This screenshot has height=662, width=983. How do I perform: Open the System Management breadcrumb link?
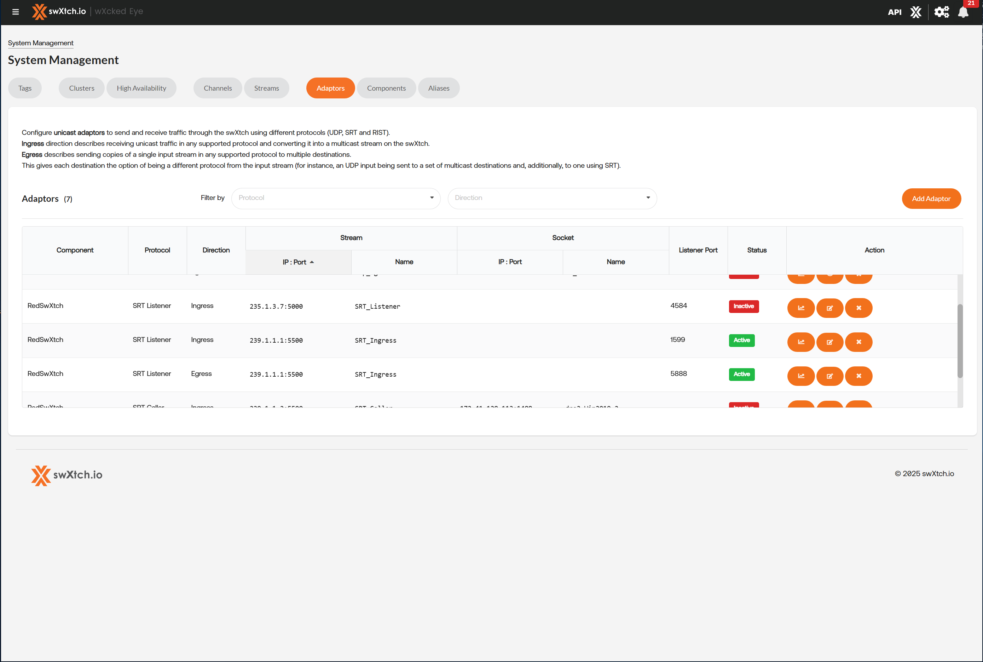point(40,42)
